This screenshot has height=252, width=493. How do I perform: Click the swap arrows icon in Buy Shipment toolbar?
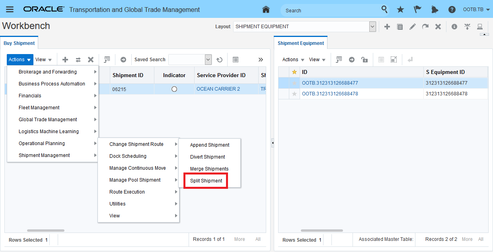click(78, 60)
